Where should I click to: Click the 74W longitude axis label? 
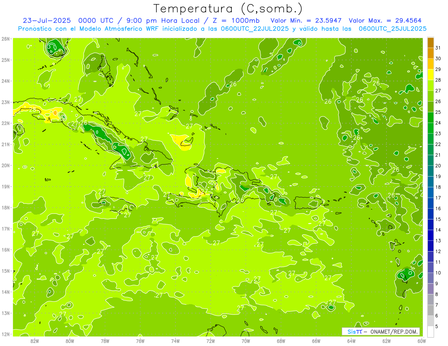pos(175,341)
